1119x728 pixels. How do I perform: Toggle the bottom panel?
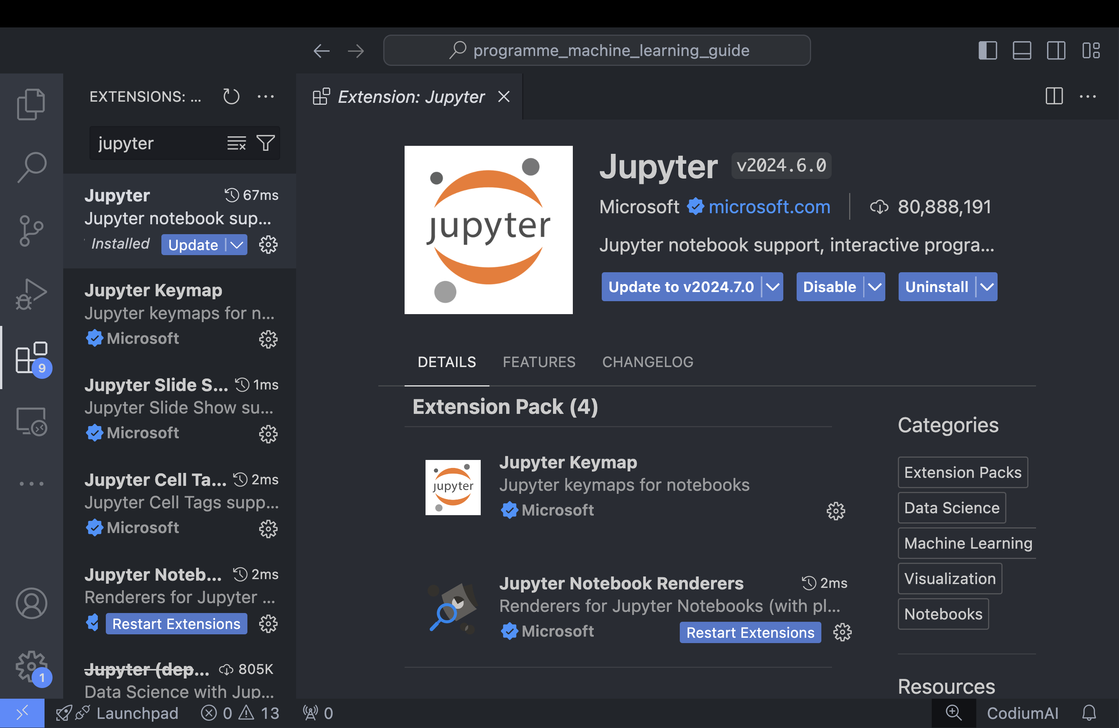tap(1022, 51)
